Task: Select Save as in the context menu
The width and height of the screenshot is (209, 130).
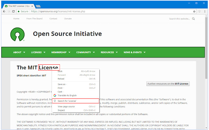Action: pyautogui.click(x=75, y=84)
